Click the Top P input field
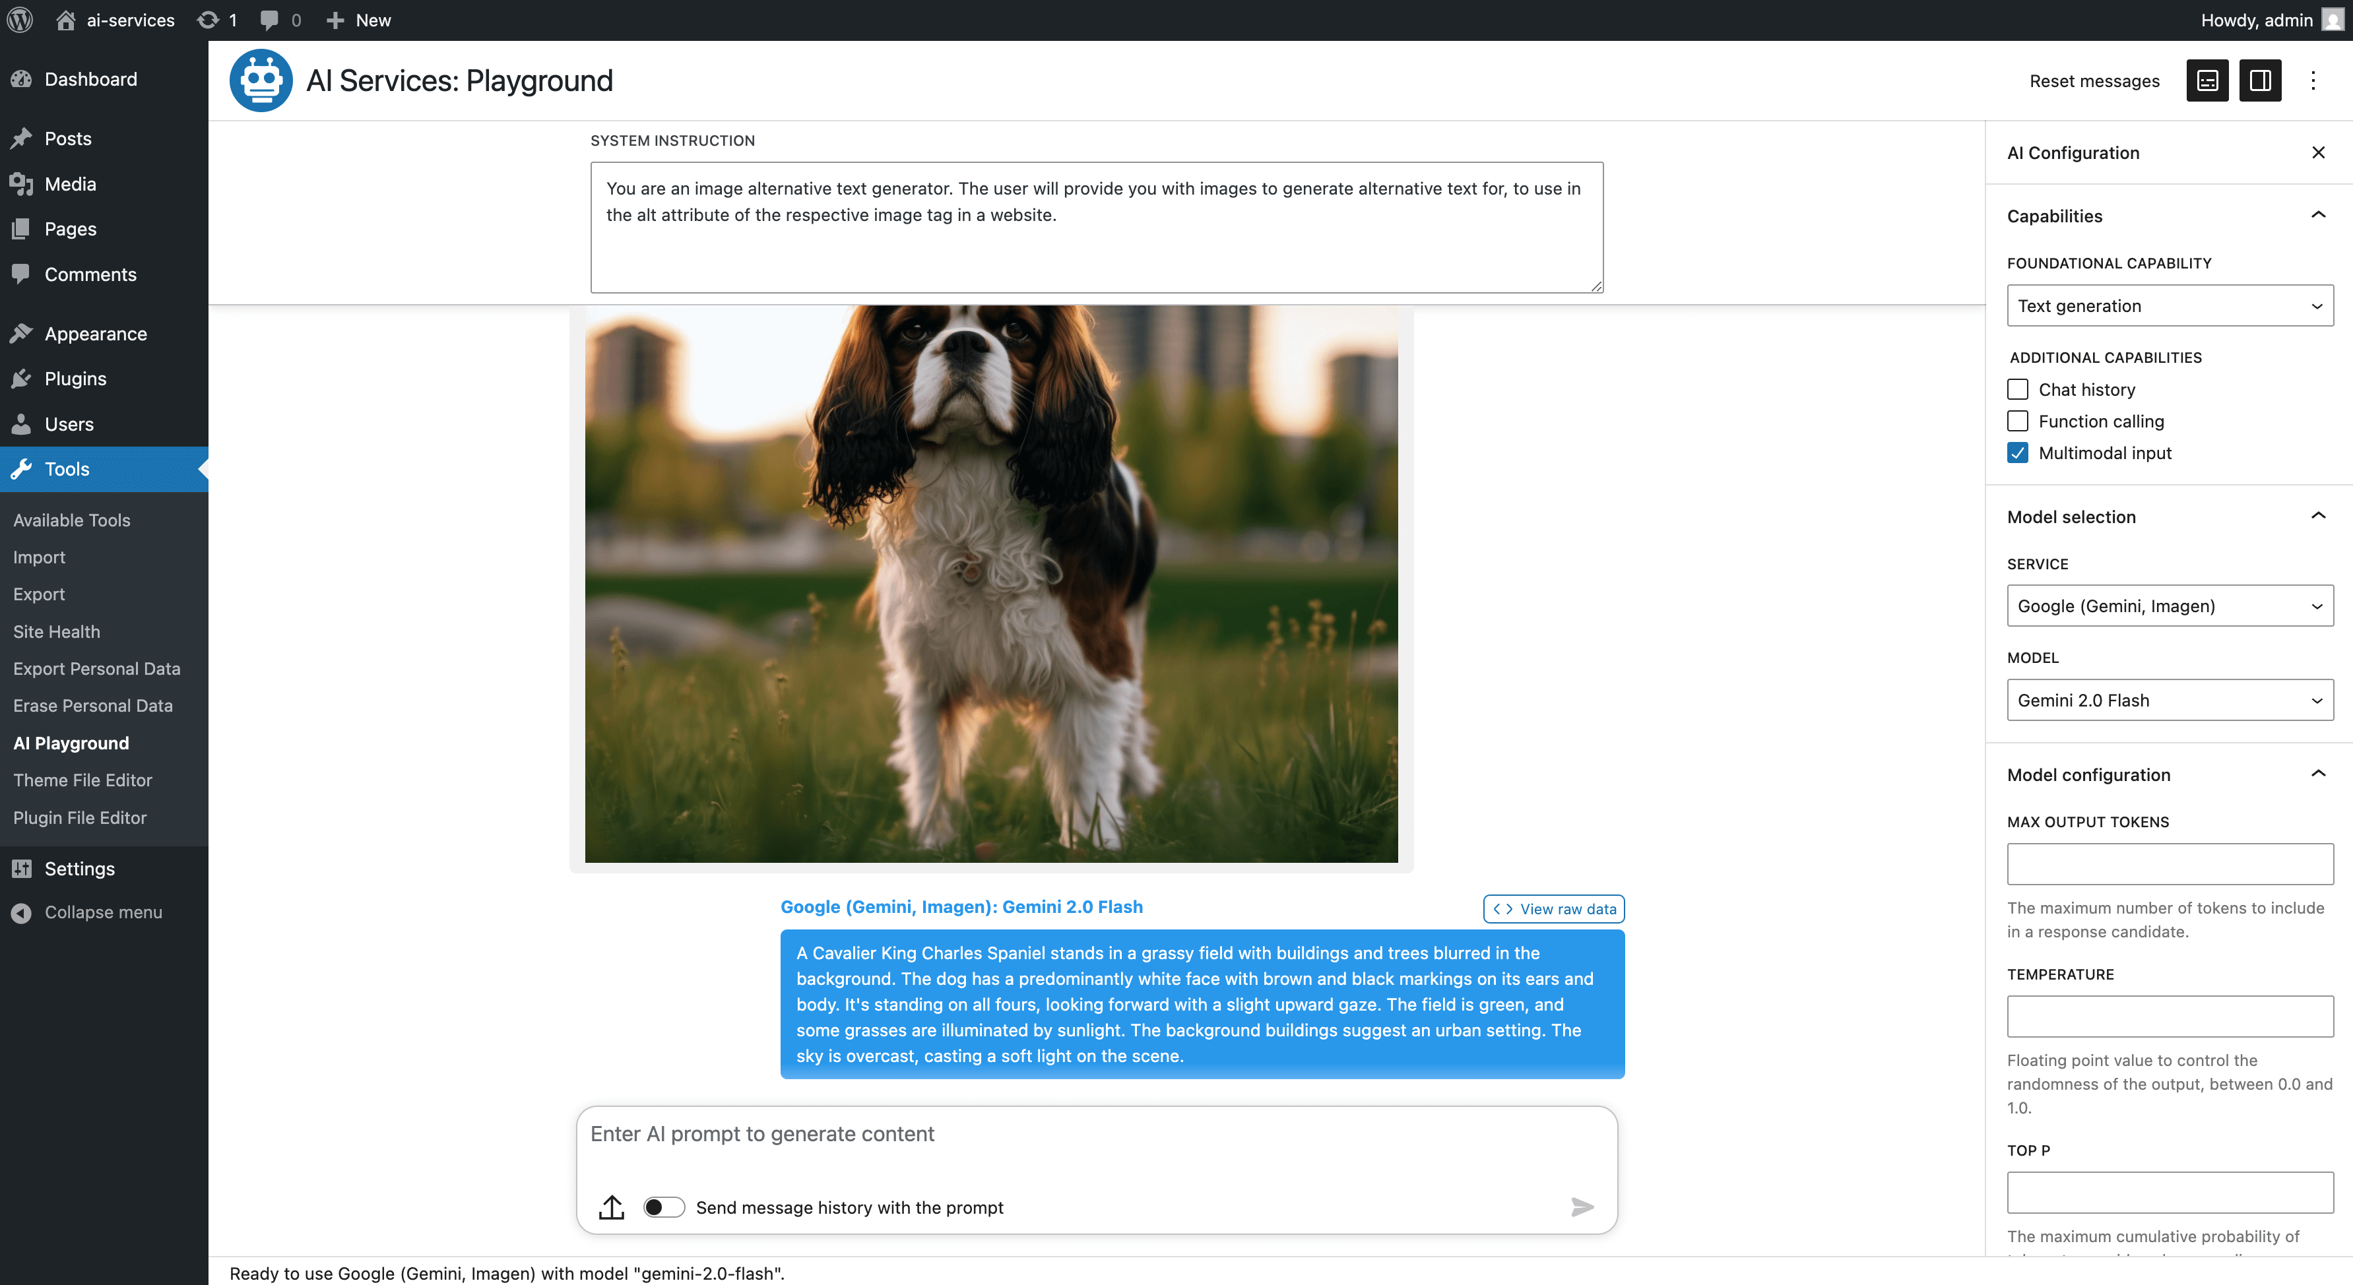 (x=2170, y=1193)
